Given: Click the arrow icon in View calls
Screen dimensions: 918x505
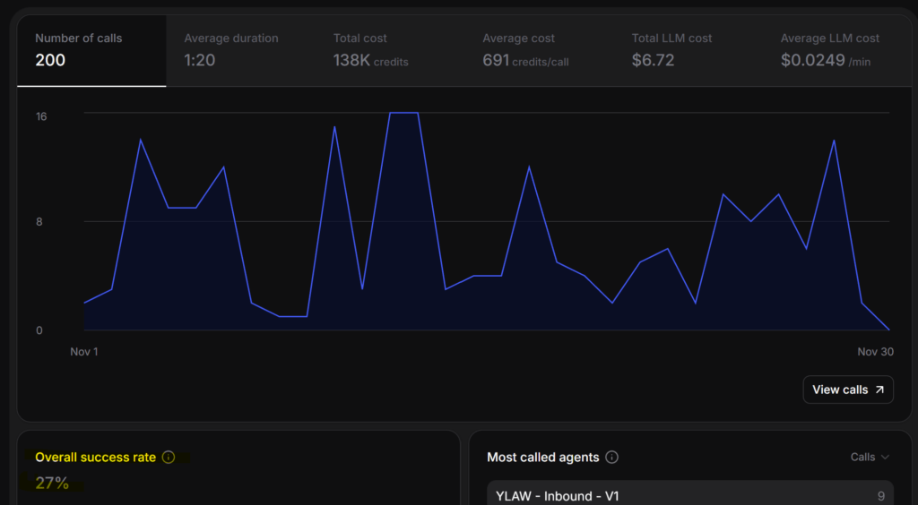Looking at the screenshot, I should pyautogui.click(x=879, y=389).
